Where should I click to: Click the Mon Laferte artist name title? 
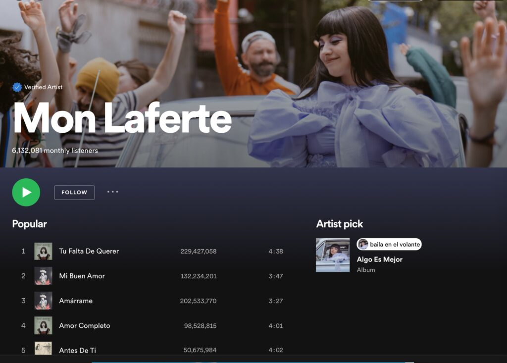pyautogui.click(x=122, y=118)
